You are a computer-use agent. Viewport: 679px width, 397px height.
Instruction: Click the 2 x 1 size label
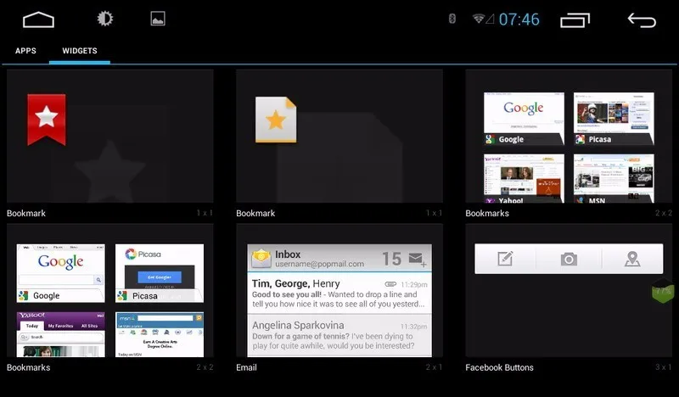pyautogui.click(x=434, y=367)
